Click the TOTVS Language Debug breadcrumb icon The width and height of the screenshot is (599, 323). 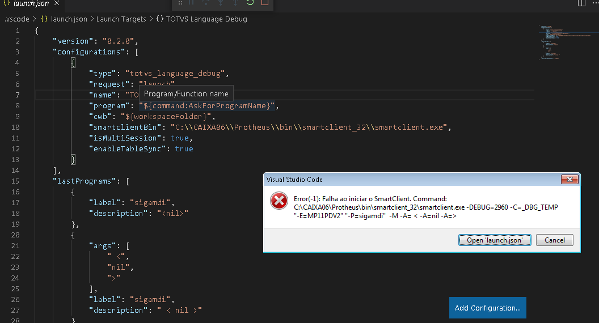click(x=160, y=19)
